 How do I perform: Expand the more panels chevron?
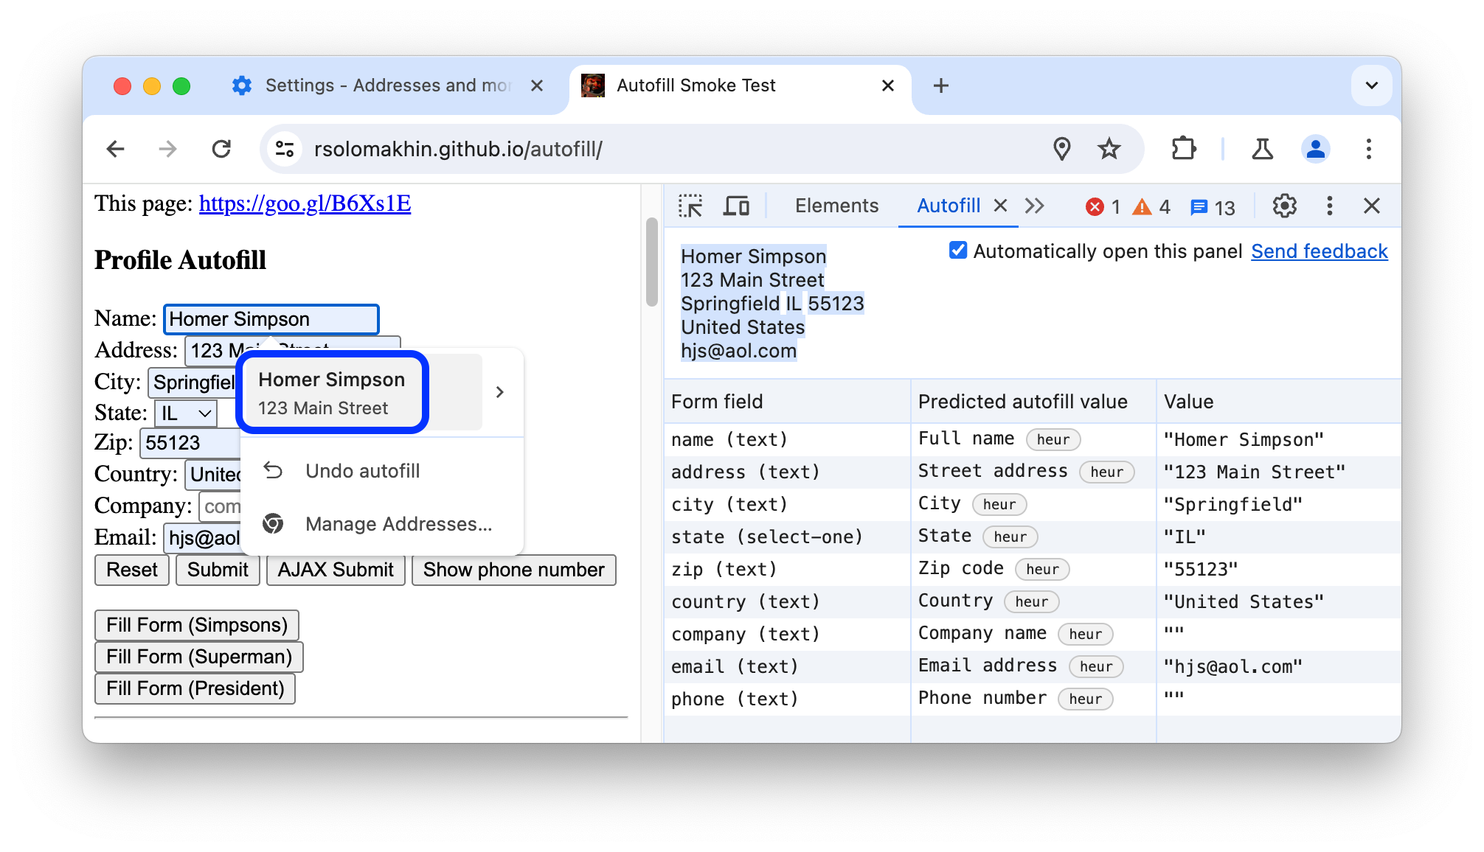point(1033,206)
